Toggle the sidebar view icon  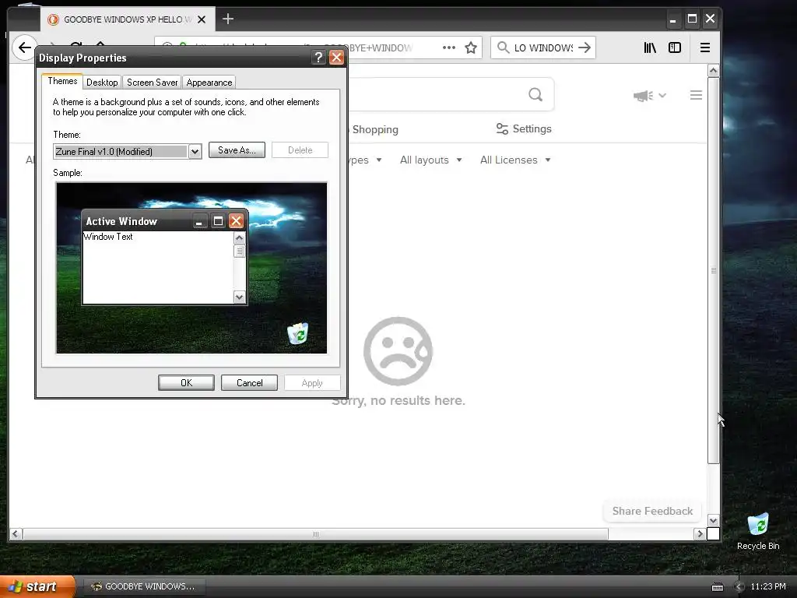coord(675,47)
